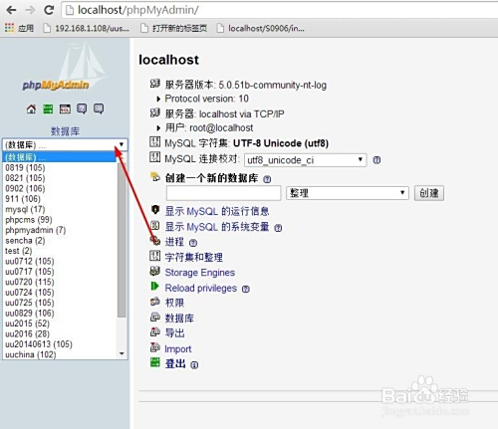This screenshot has height=429, width=498.
Task: Open the Reload privileges link
Action: click(201, 288)
